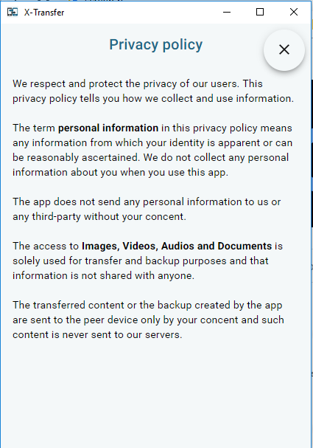Click the X-Transfer app icon in title bar
This screenshot has width=313, height=448.
[x=13, y=13]
